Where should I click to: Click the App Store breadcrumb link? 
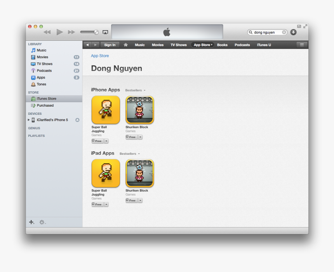click(100, 55)
